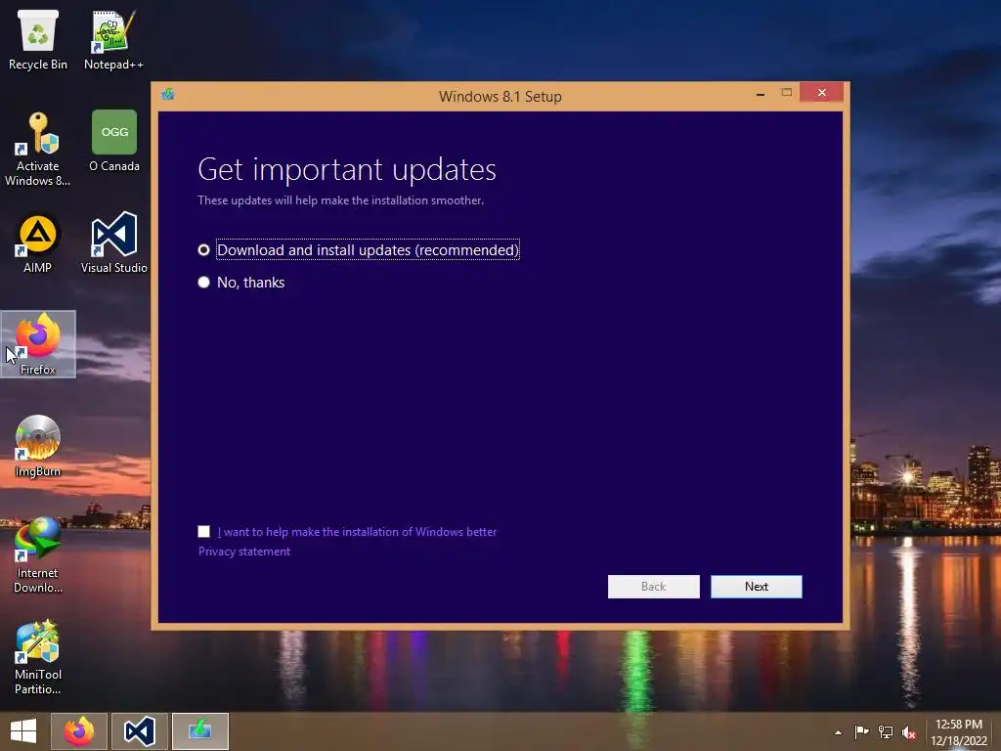Select the MiniTool Partition desktop shortcut
The height and width of the screenshot is (751, 1001).
(38, 657)
